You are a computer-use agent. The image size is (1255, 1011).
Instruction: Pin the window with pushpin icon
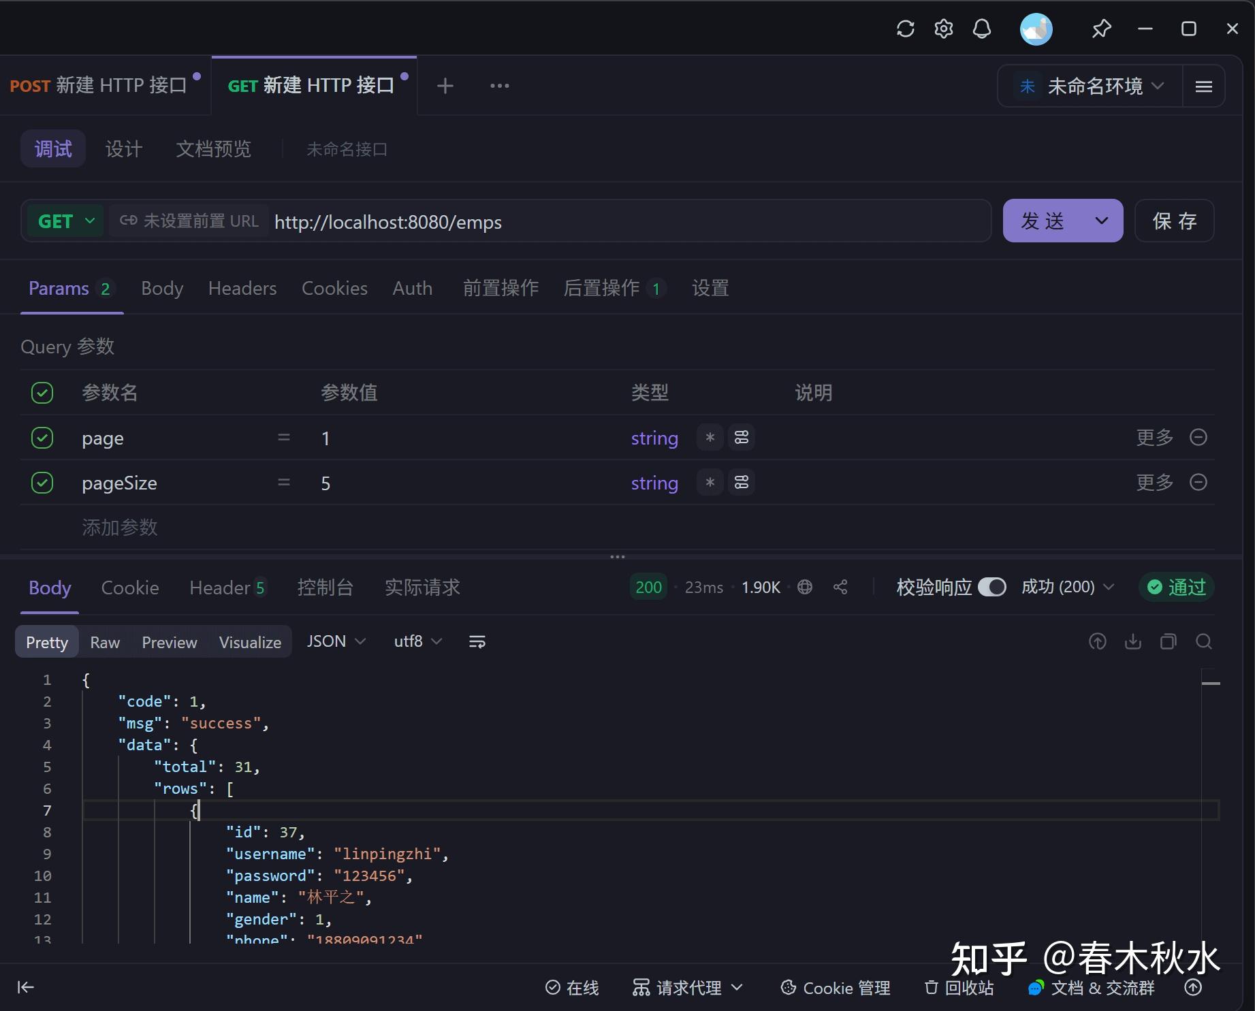tap(1101, 29)
